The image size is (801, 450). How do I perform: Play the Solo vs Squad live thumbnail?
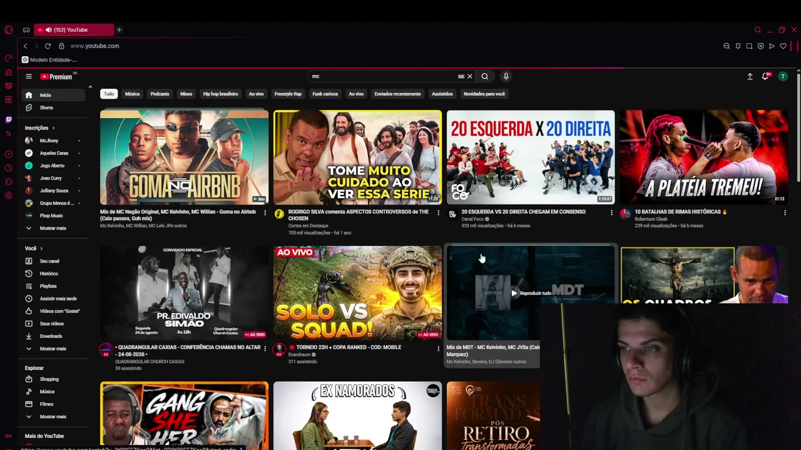coord(357,293)
